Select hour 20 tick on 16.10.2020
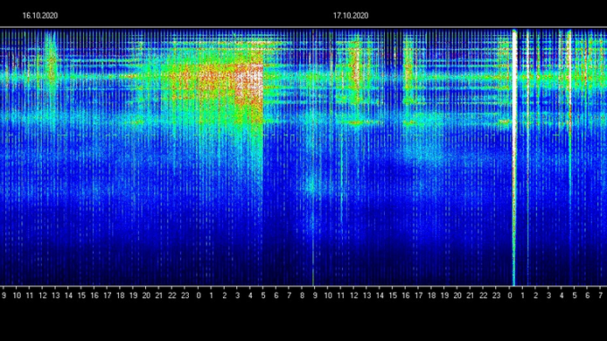 [146, 295]
